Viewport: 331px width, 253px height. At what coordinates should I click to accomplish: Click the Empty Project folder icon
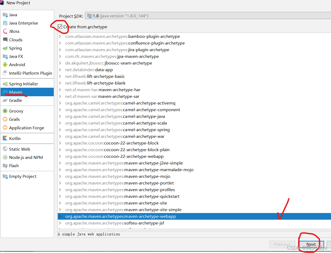coord(5,176)
